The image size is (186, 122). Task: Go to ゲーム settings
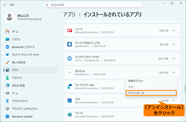pos(31,93)
